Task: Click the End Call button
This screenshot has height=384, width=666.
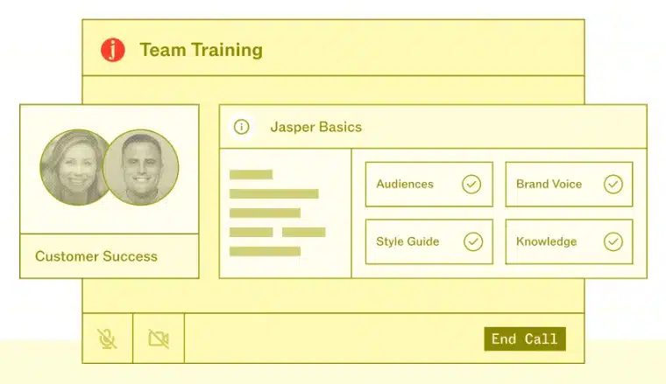Action: [x=525, y=339]
